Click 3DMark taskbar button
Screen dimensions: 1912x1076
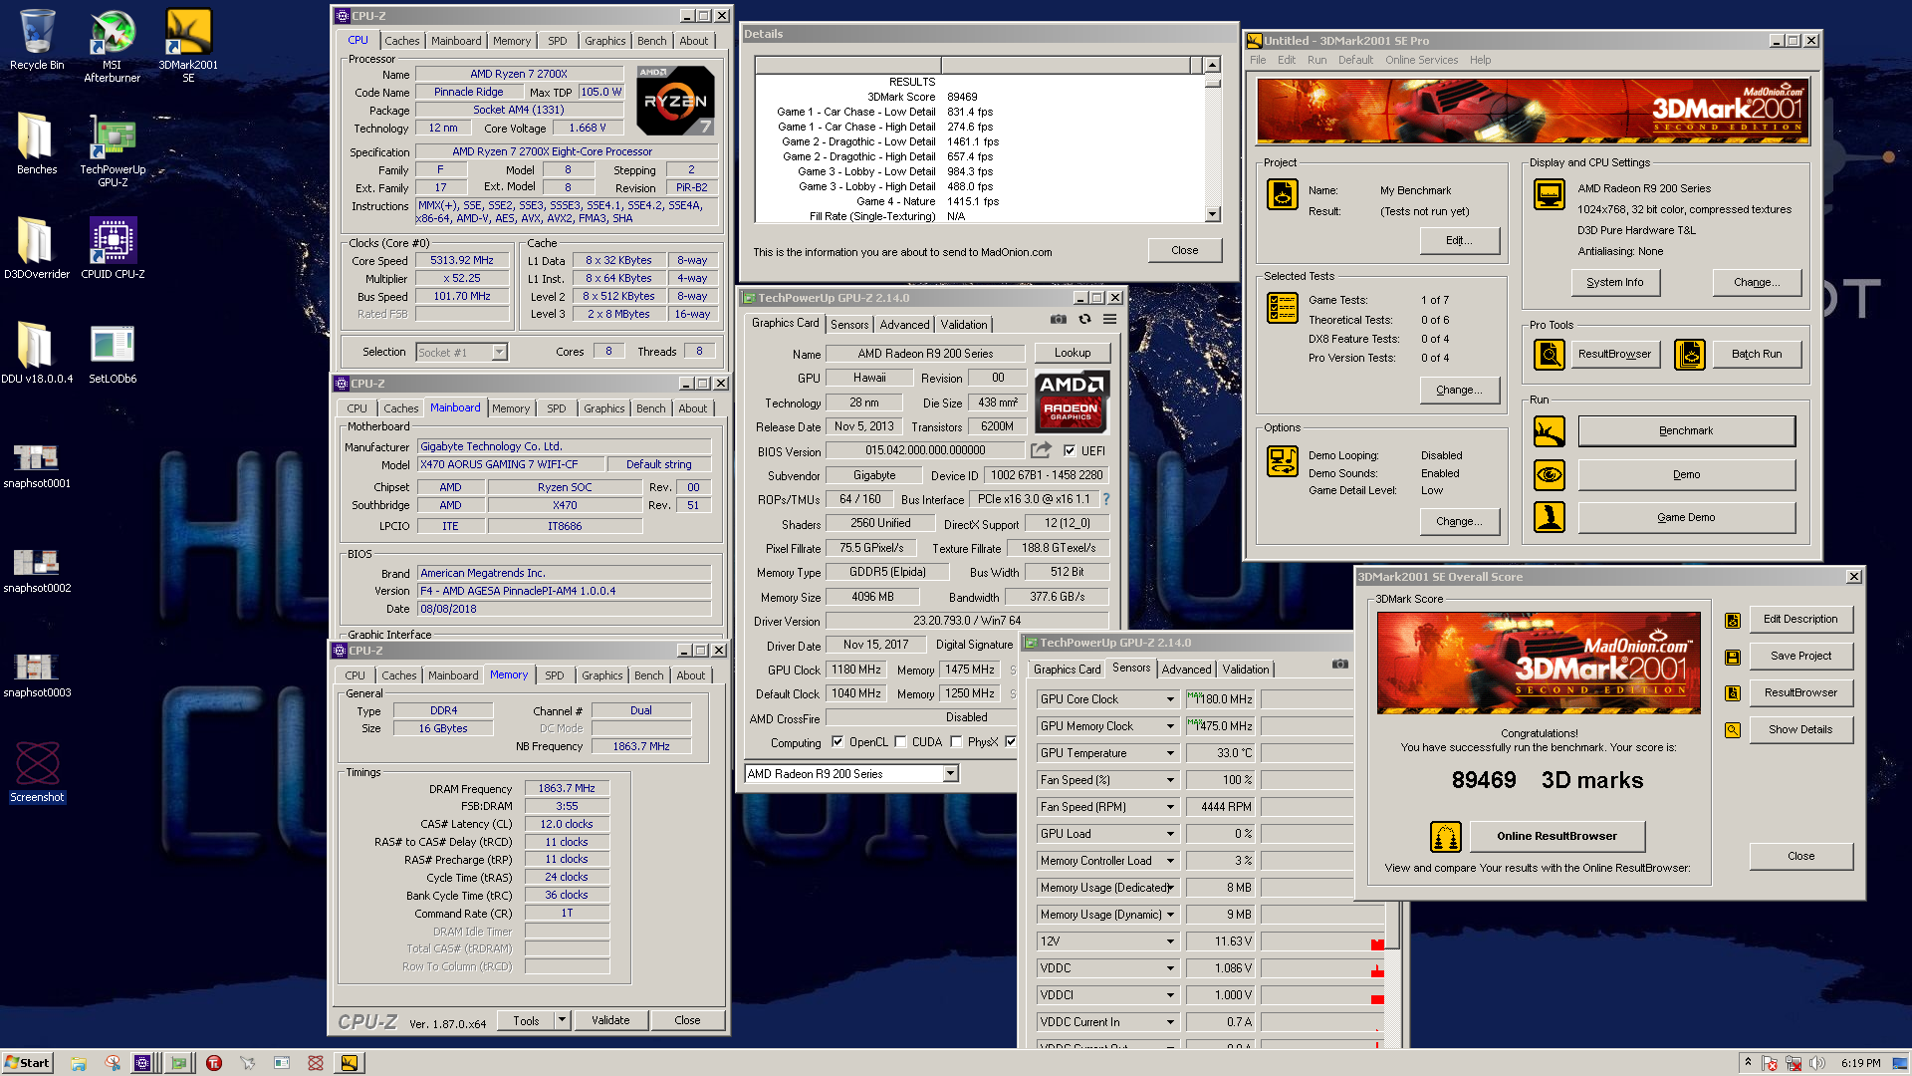pyautogui.click(x=349, y=1063)
